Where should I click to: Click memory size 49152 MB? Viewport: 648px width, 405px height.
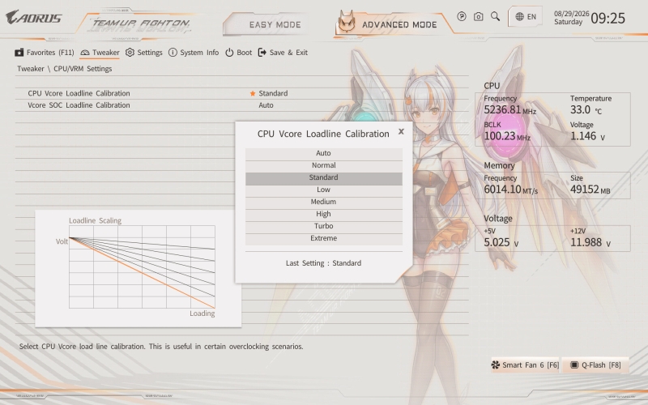[590, 190]
